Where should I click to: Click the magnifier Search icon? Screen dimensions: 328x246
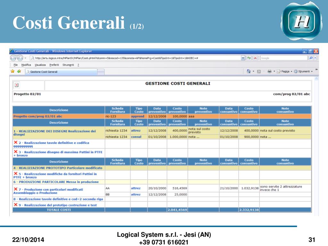click(x=311, y=58)
